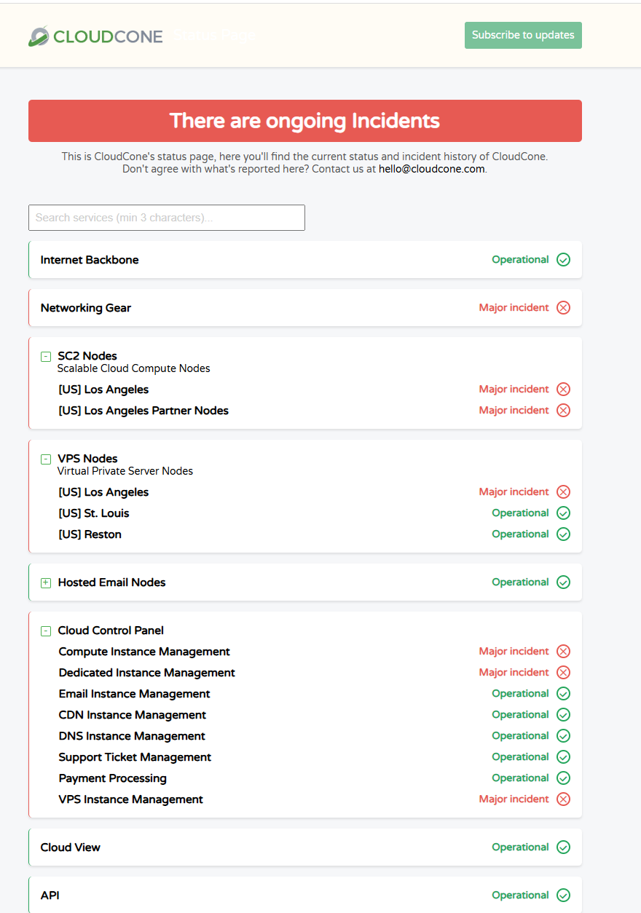Click VPS Instance Management incident X icon
The image size is (641, 913).
pyautogui.click(x=563, y=799)
